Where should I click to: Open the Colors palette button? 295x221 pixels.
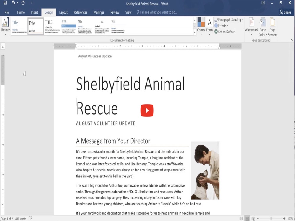coord(201,26)
